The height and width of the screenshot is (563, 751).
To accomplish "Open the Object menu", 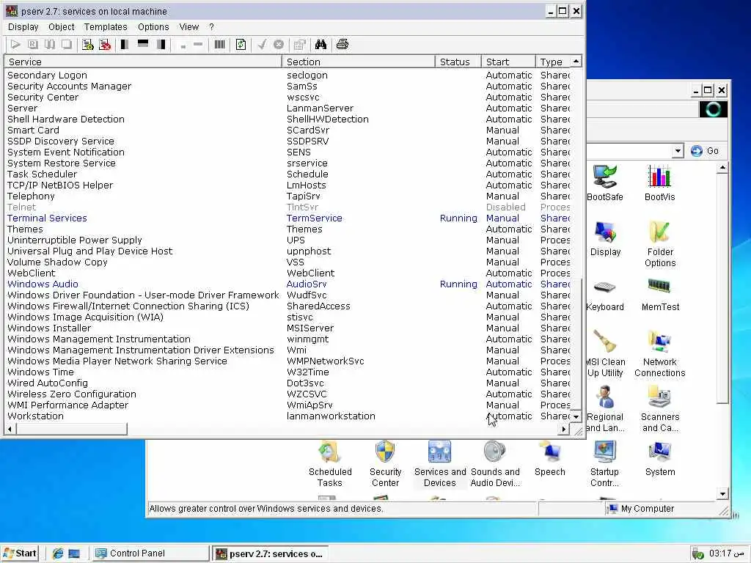I will (x=62, y=27).
